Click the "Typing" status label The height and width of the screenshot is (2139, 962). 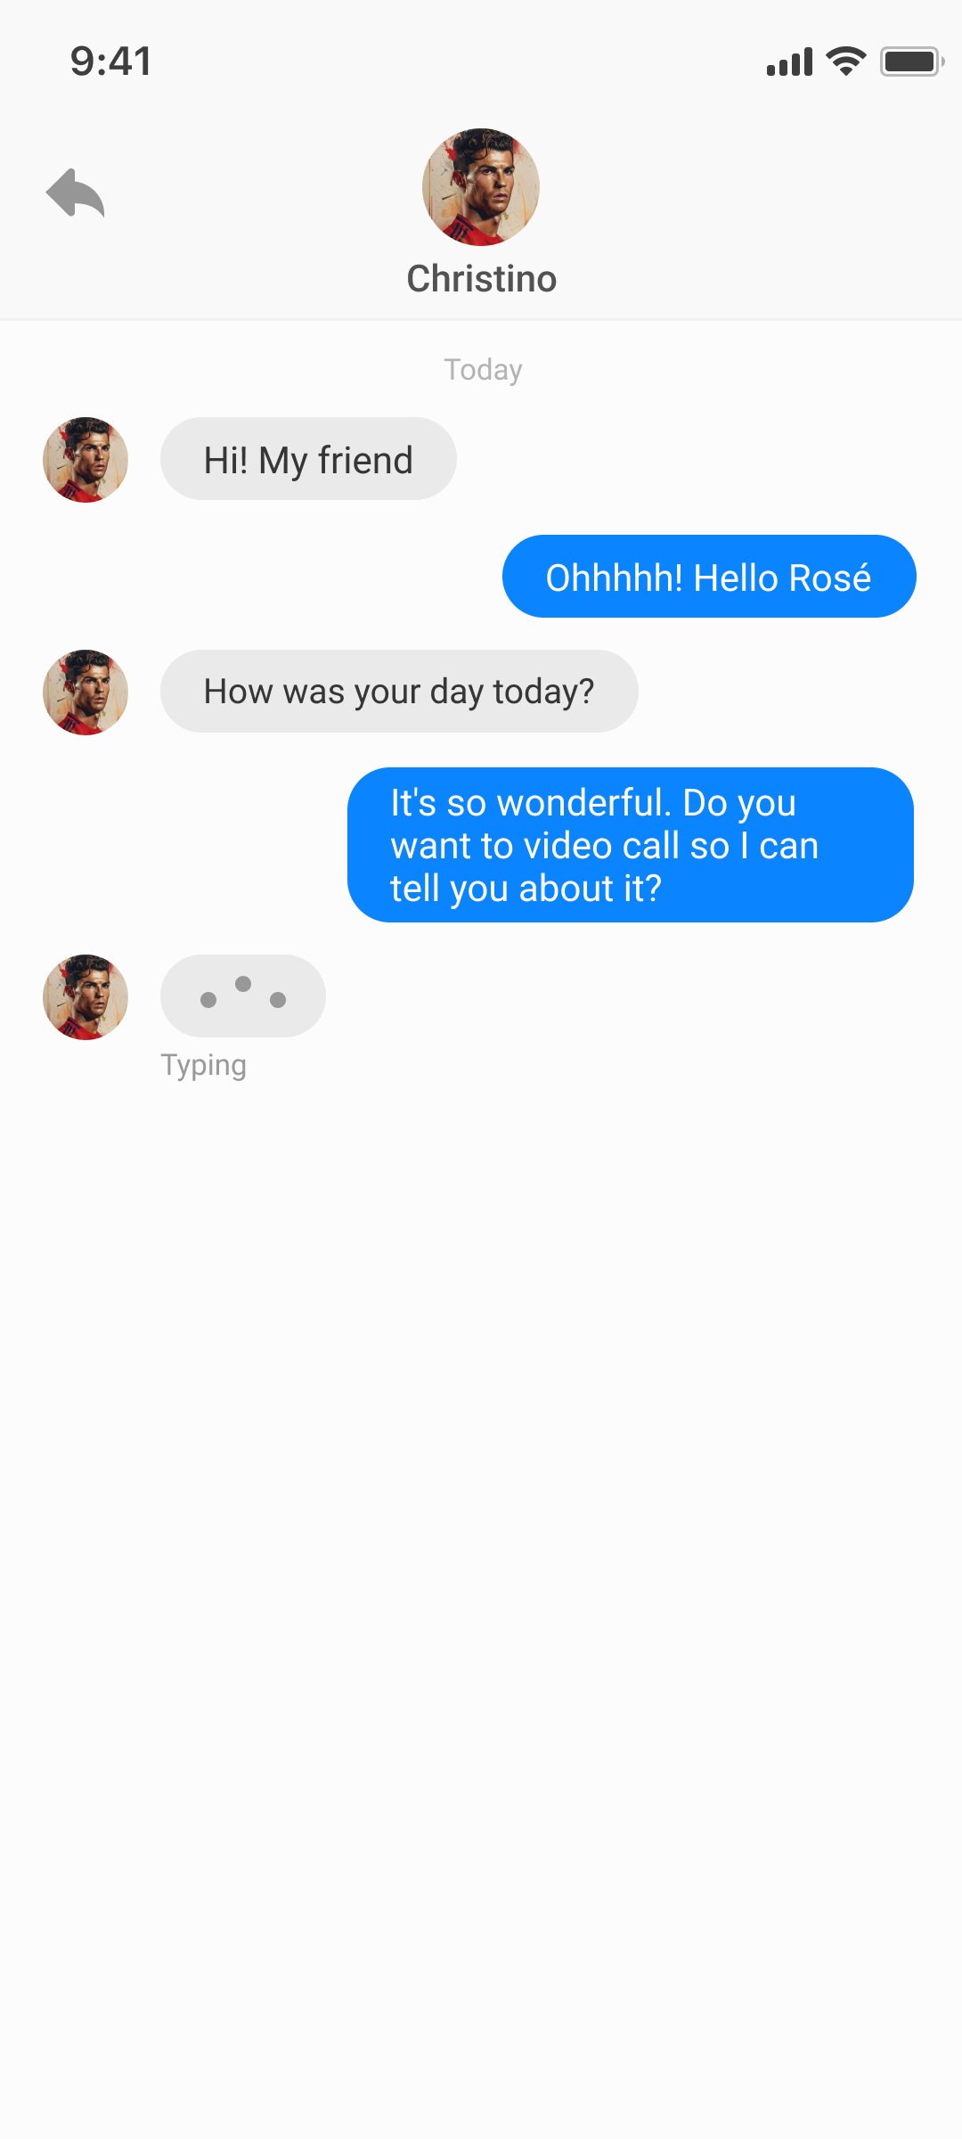point(203,1065)
